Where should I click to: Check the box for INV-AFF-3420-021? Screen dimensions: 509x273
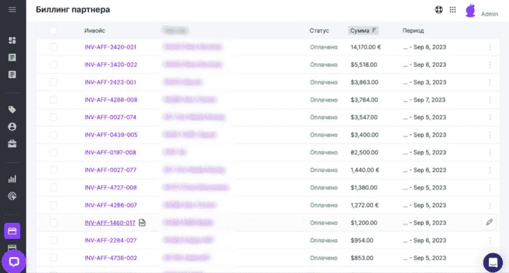[53, 47]
